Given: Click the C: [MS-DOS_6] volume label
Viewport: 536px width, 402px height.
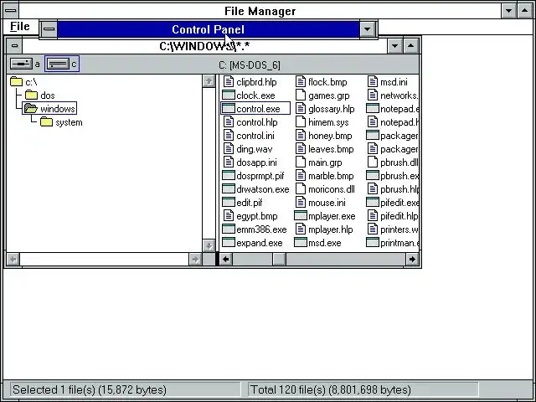Looking at the screenshot, I should click(250, 65).
